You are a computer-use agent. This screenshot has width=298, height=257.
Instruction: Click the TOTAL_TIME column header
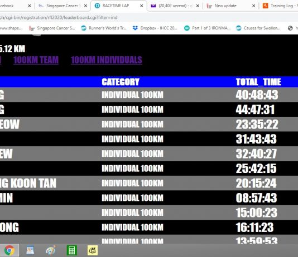(258, 82)
